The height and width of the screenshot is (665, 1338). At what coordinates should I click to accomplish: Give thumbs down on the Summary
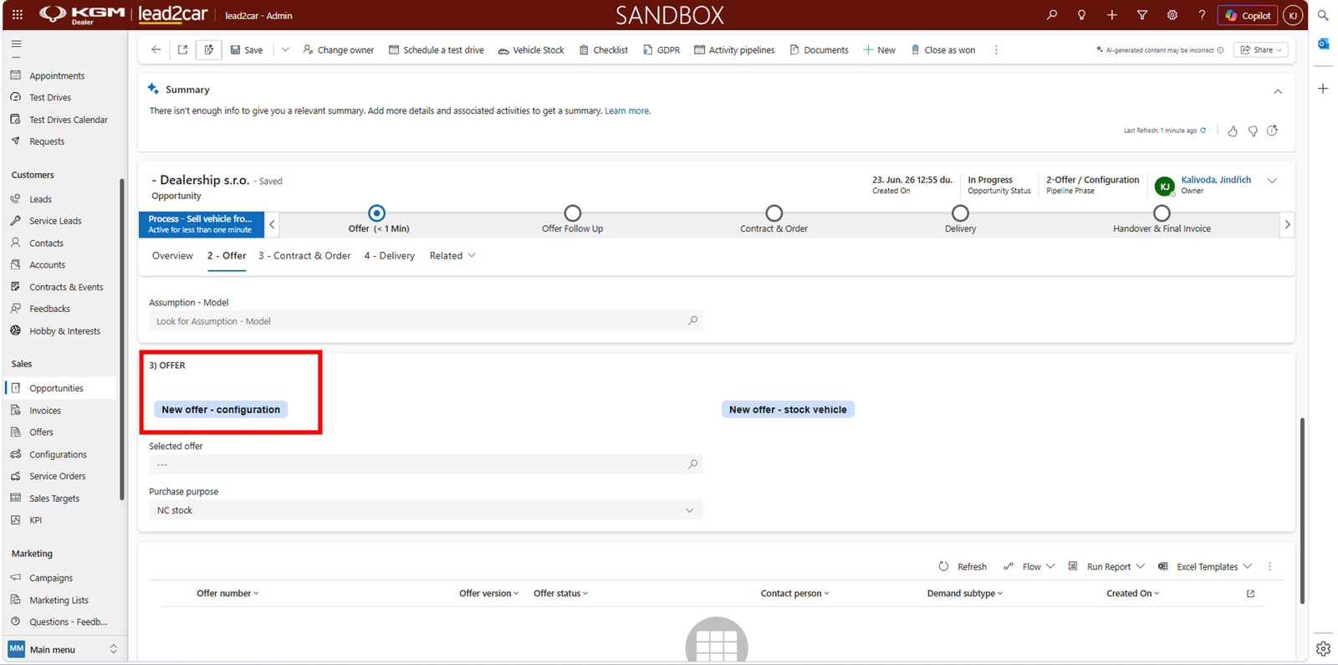click(1253, 130)
